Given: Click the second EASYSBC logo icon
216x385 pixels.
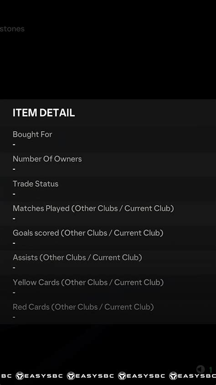Looking at the screenshot, I should [71, 376].
